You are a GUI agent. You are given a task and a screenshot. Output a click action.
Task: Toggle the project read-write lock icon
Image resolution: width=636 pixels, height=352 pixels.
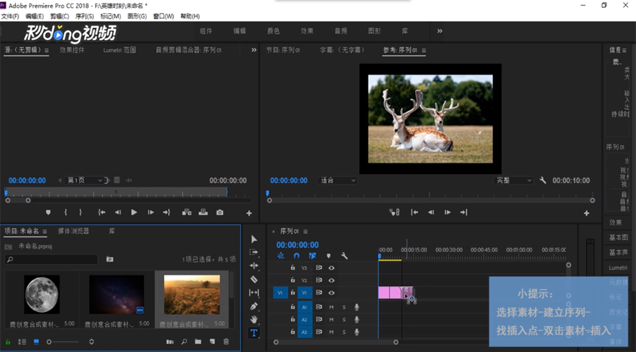point(8,342)
